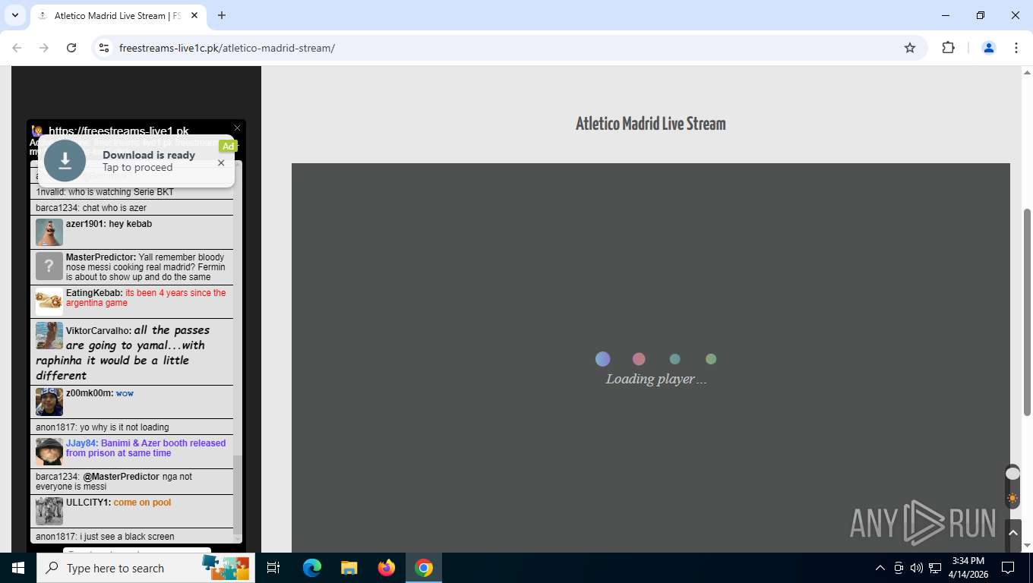Click message 'yo why is it not loading'
Viewport: 1033px width, 583px height.
pos(125,427)
